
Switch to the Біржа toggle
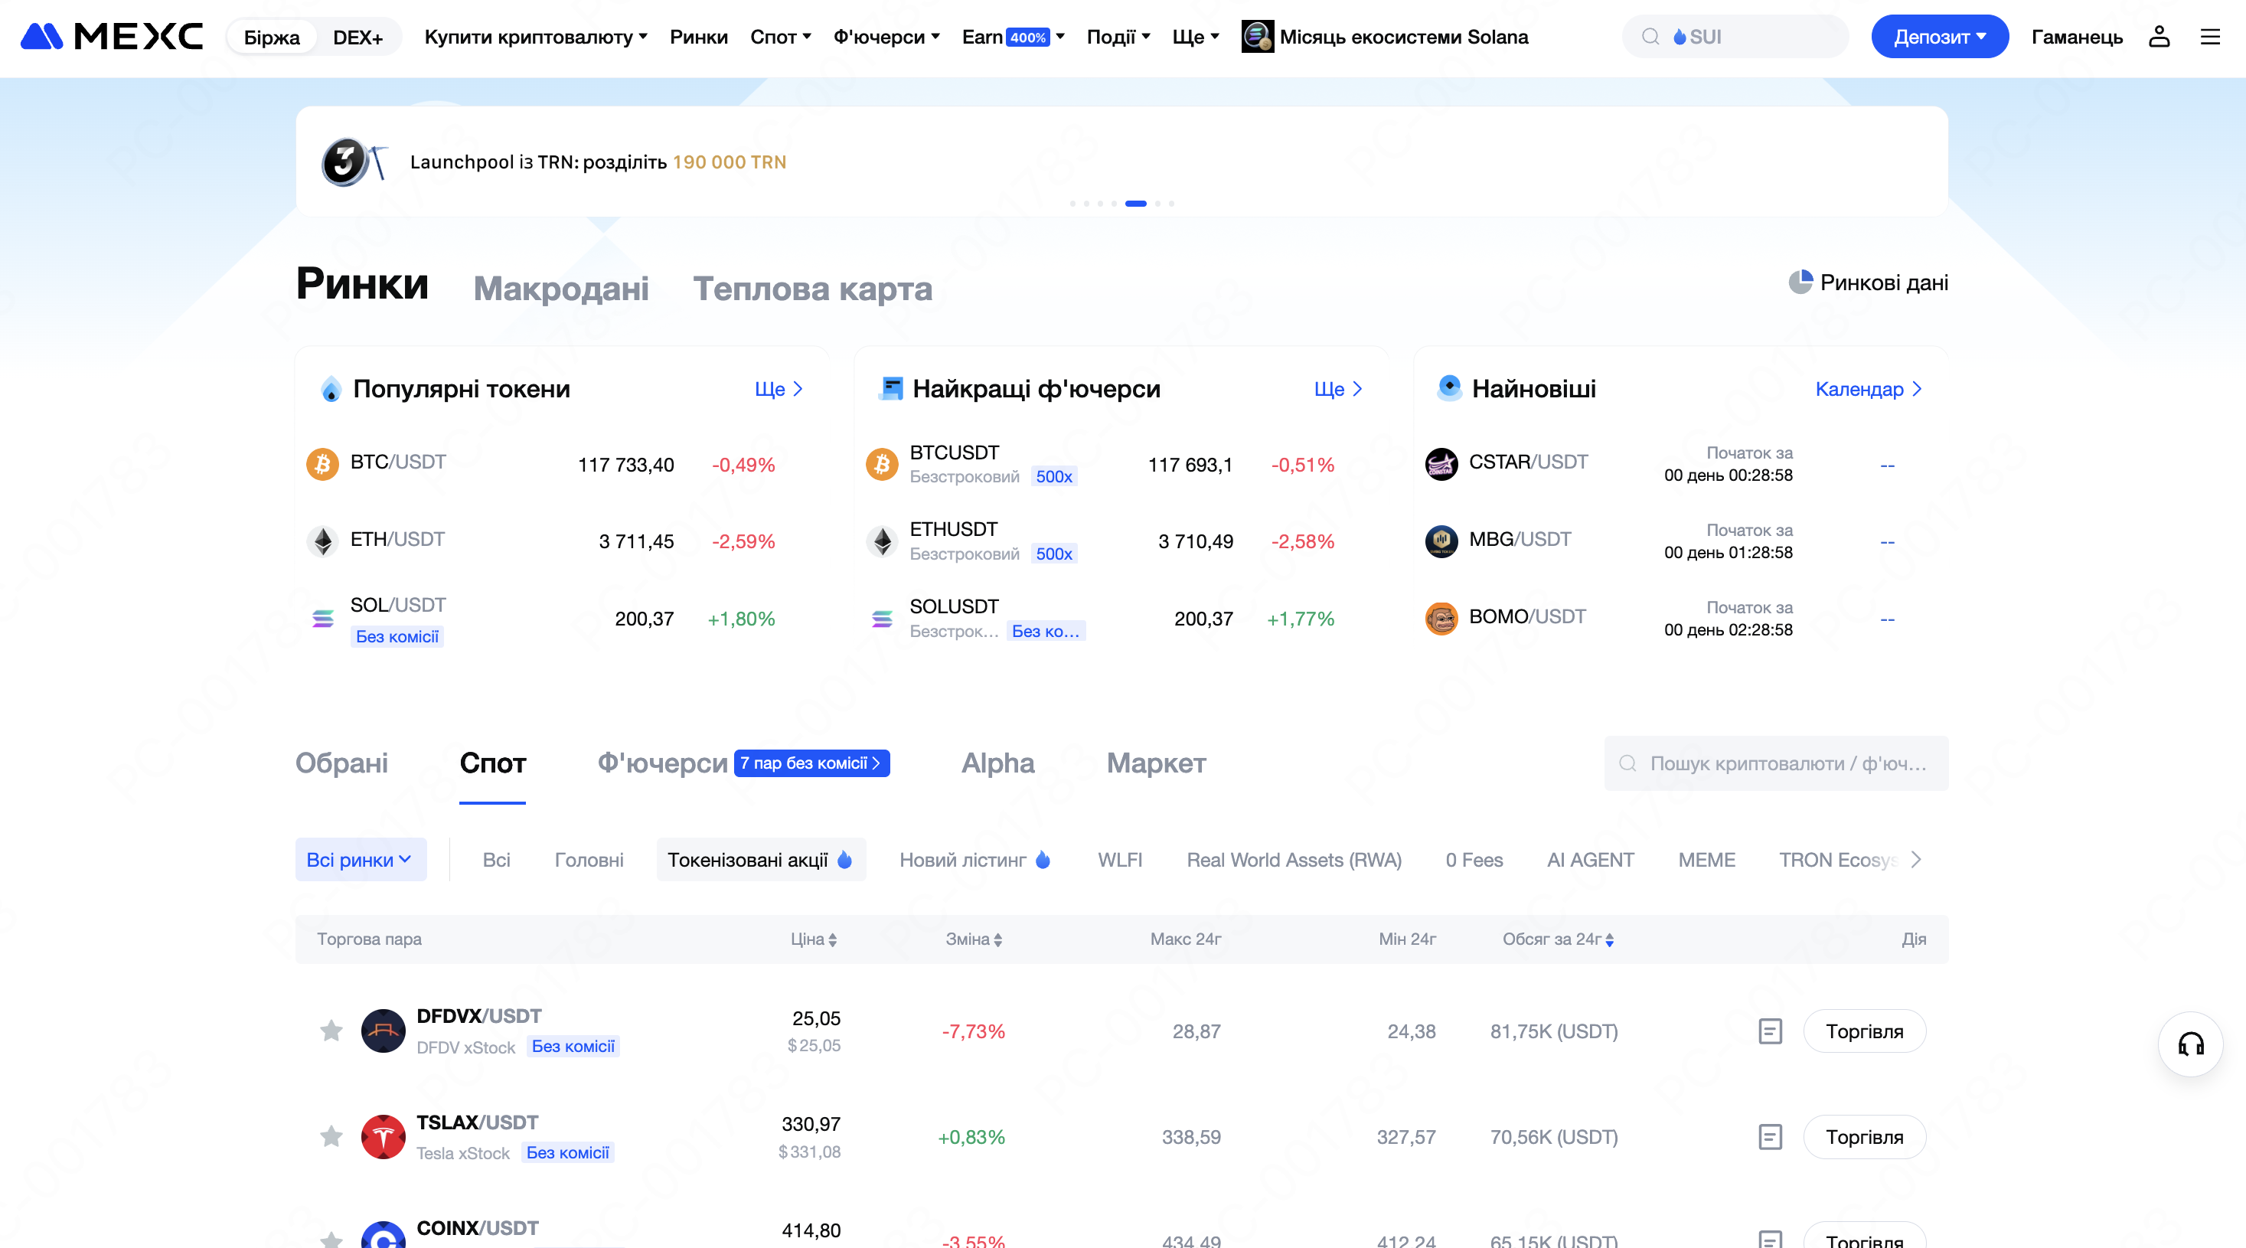[x=272, y=37]
